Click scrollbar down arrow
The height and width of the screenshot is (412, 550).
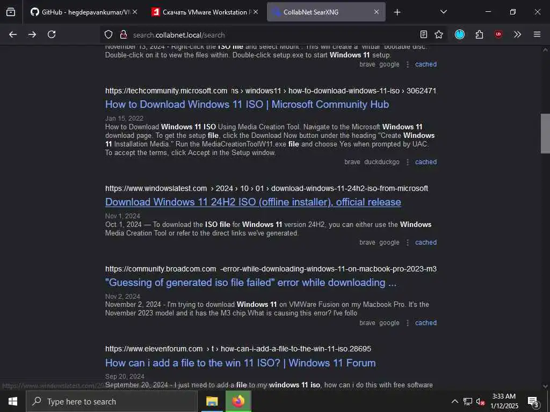(x=545, y=386)
